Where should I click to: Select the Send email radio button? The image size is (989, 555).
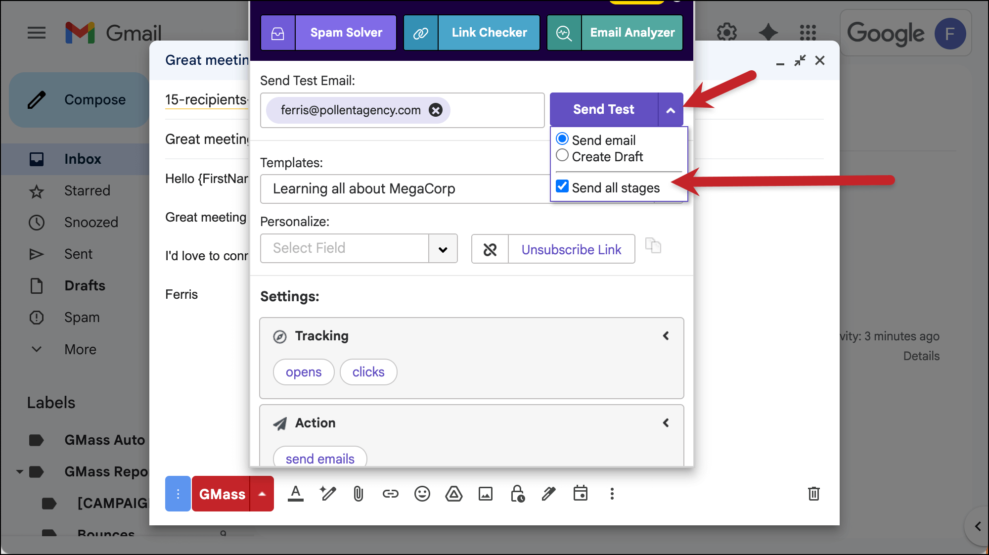click(x=562, y=139)
